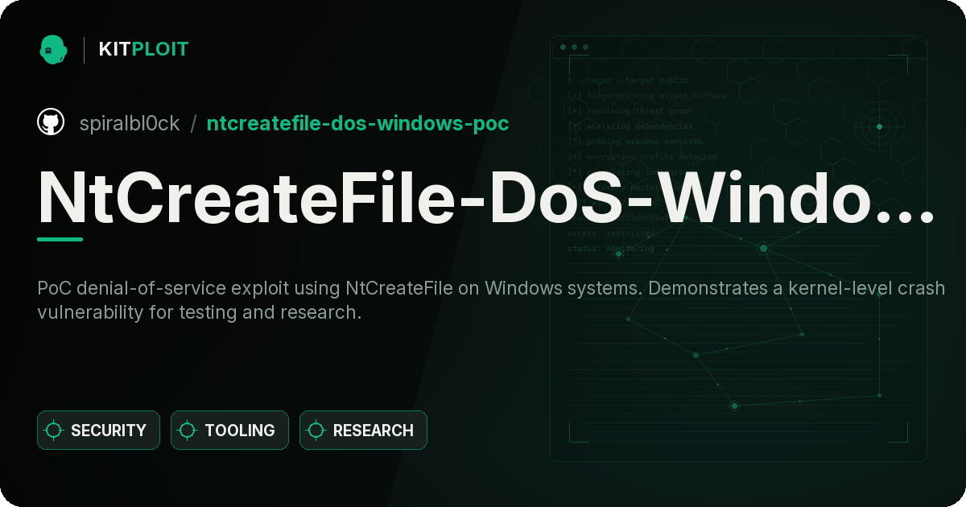Click the KITPLOIT brand name text

click(143, 49)
